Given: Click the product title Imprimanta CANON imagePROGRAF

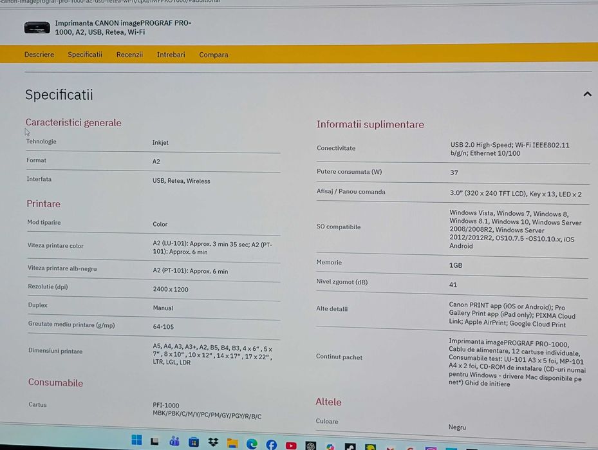Looking at the screenshot, I should 123,28.
